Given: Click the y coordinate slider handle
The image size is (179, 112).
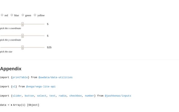Looking at the screenshot, I should point(22,36).
